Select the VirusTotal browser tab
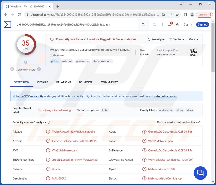Viewport: 216px width, 185px height. [28, 7]
